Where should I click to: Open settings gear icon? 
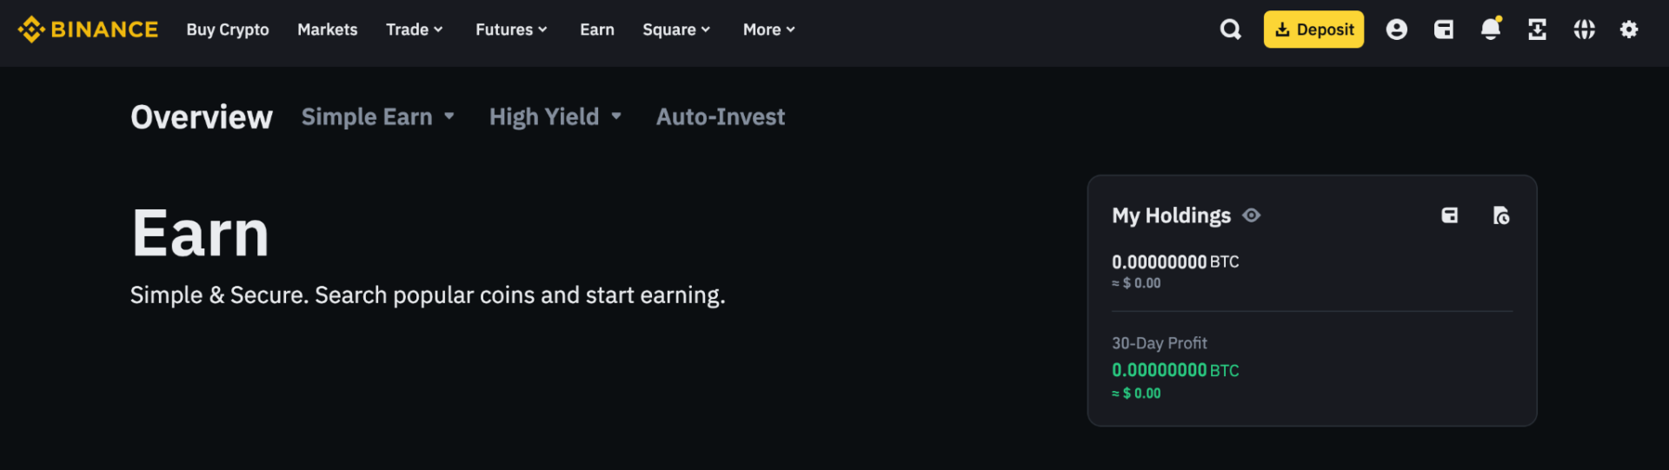[x=1629, y=30]
